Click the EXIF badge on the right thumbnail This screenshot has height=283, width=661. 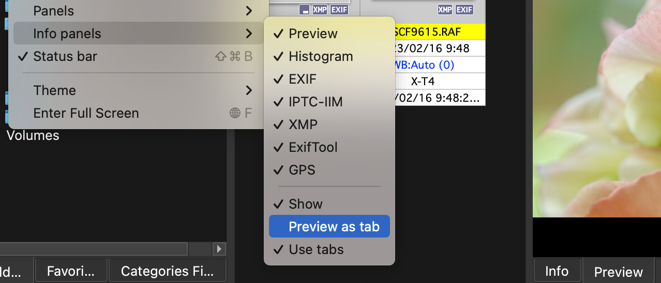pos(464,9)
